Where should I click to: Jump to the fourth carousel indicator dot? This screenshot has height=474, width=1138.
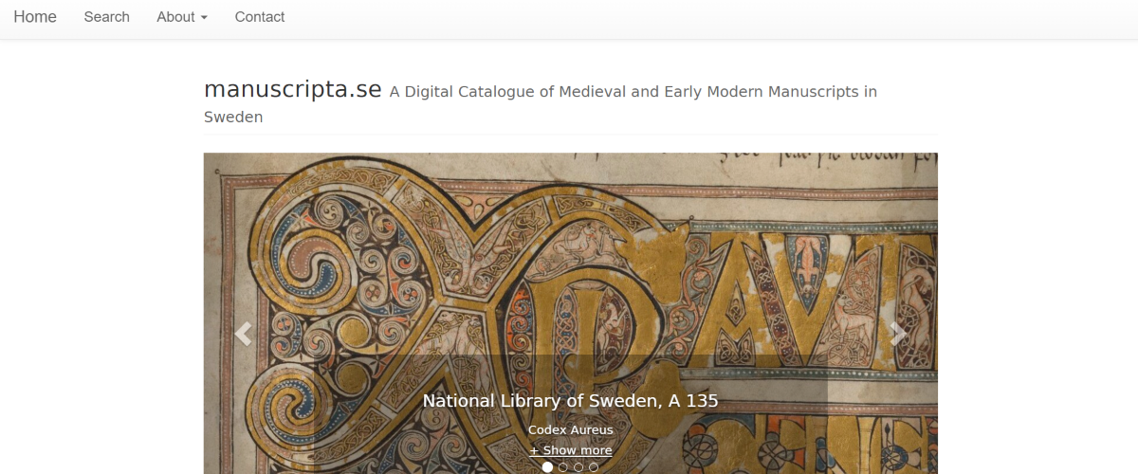pyautogui.click(x=594, y=466)
